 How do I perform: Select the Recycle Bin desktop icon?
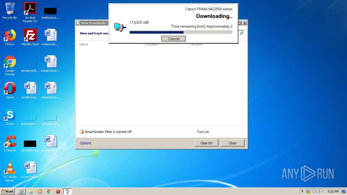[10, 11]
